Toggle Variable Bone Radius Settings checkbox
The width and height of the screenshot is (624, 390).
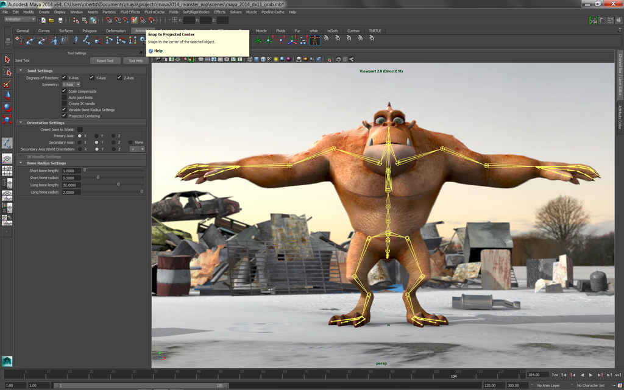(x=64, y=110)
